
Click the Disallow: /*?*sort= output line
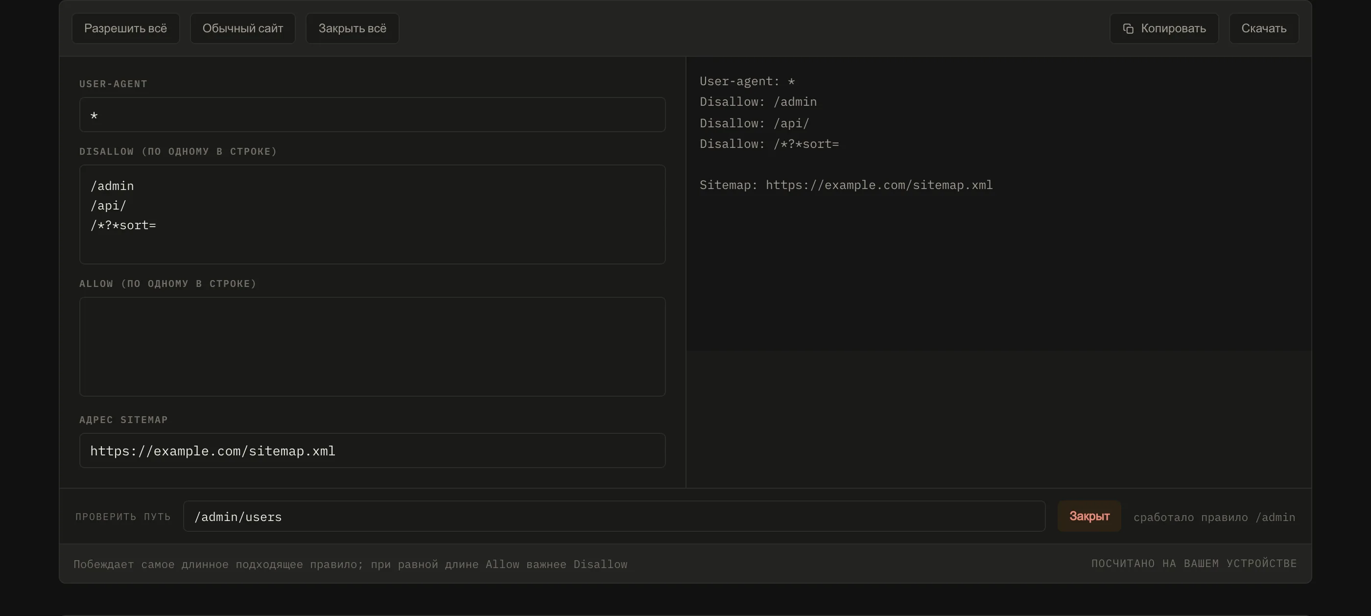pos(769,144)
